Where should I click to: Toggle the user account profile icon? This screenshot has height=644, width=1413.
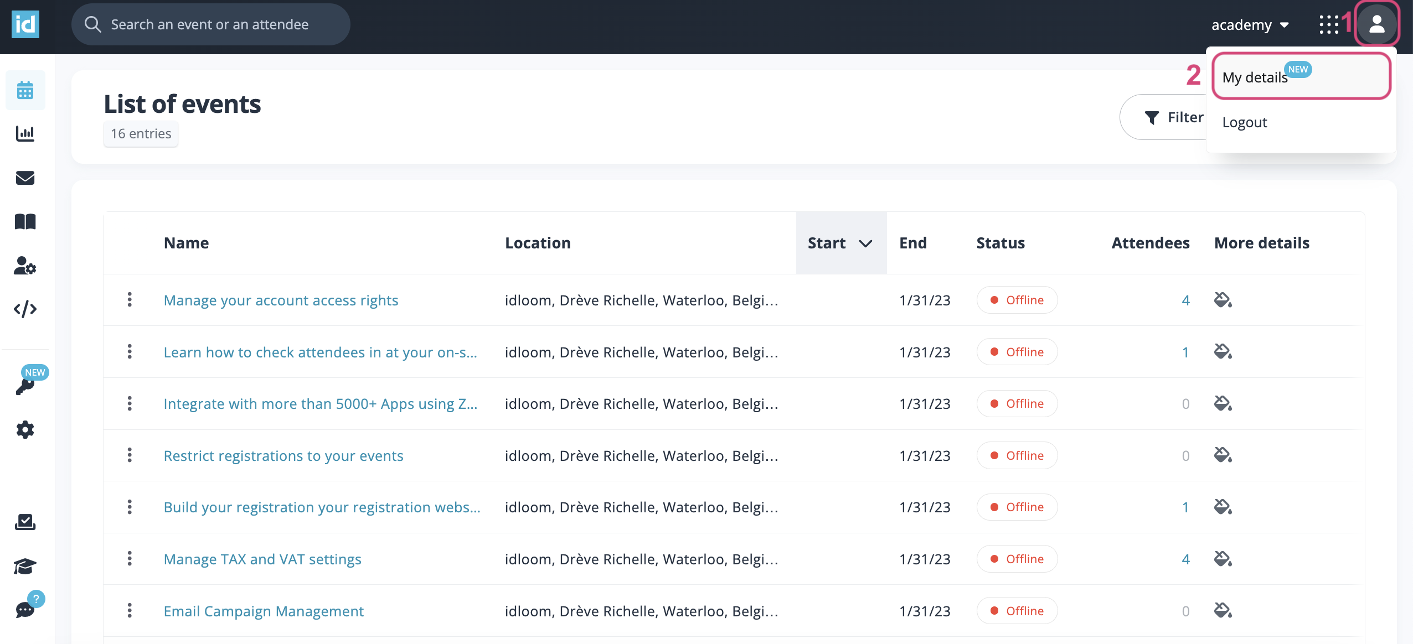[1377, 23]
